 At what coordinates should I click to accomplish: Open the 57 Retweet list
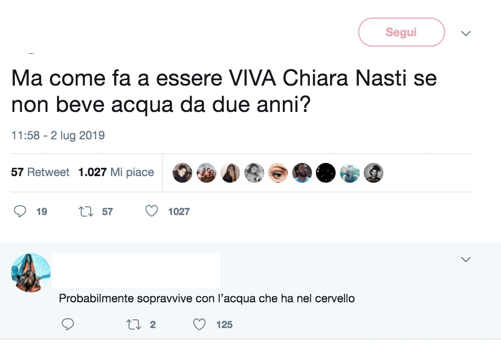(40, 172)
